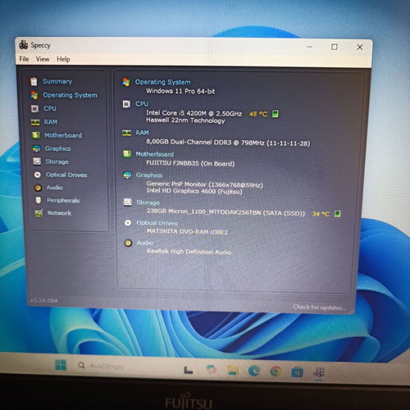Click 'Intel Core i5 4200M @ 2.50GHz' text
410x410 pixels.
coord(194,113)
